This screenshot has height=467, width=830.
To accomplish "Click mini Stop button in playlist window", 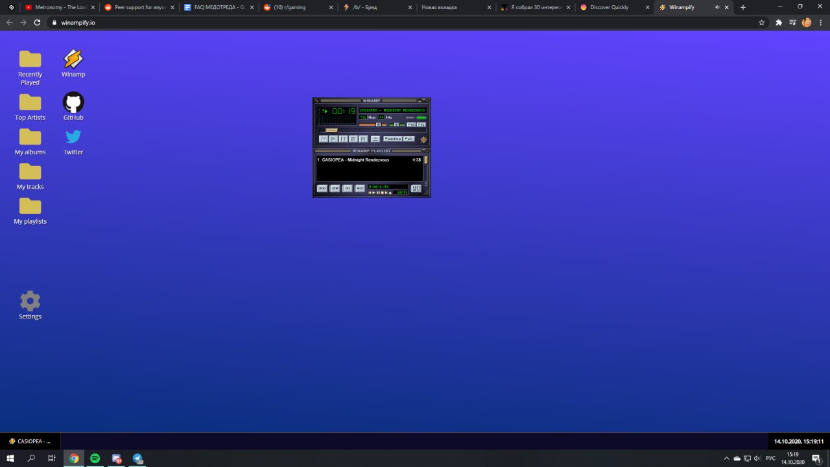I will pos(382,193).
